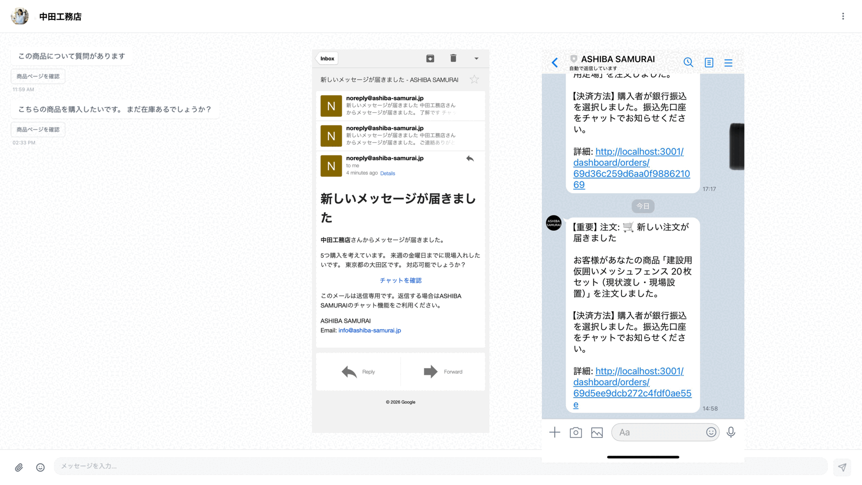Screen dimensions: 862x485
Task: Click the 今日 date separator pill
Action: 643,206
